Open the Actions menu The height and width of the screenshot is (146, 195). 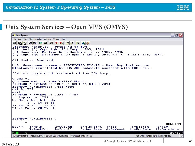click(x=47, y=39)
